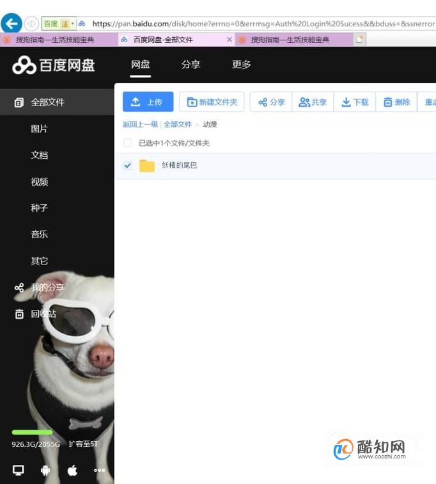Click the 返回上一级 breadcrumb link
436x484 pixels.
[140, 124]
